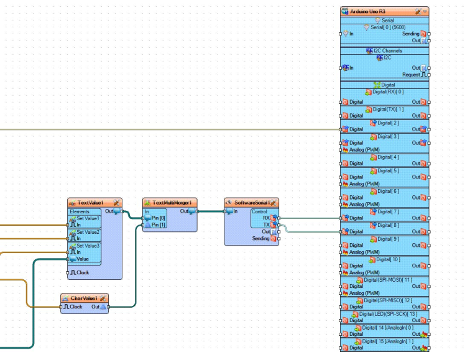Open the TextValue1 component settings wrench
This screenshot has height=352, width=465.
(116, 203)
